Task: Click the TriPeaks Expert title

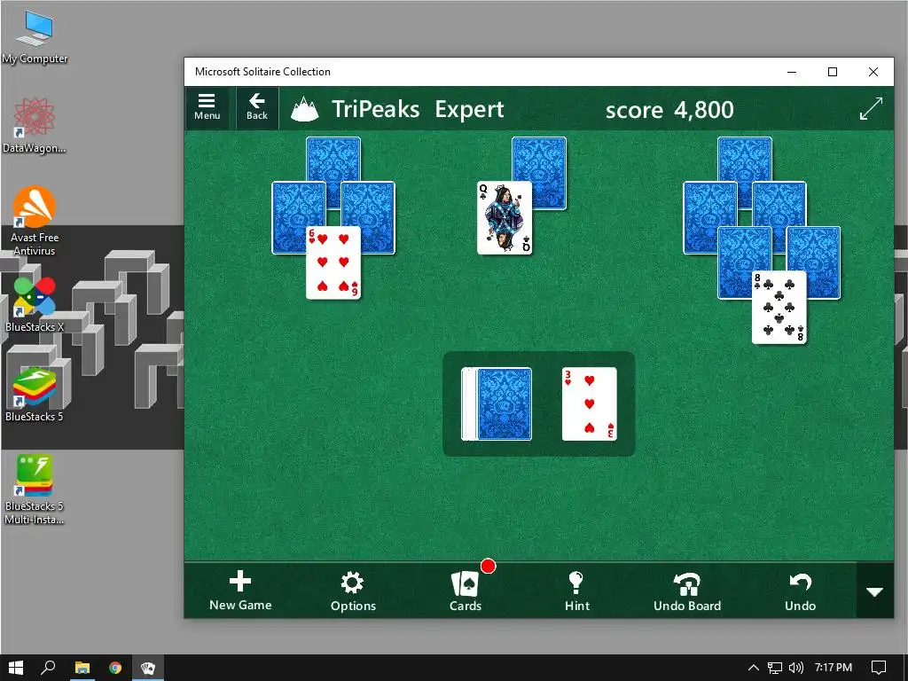Action: [418, 109]
